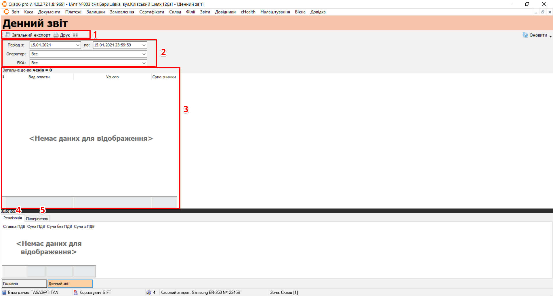Expand the end date 'по' dropdown
The height and width of the screenshot is (296, 553).
point(144,45)
